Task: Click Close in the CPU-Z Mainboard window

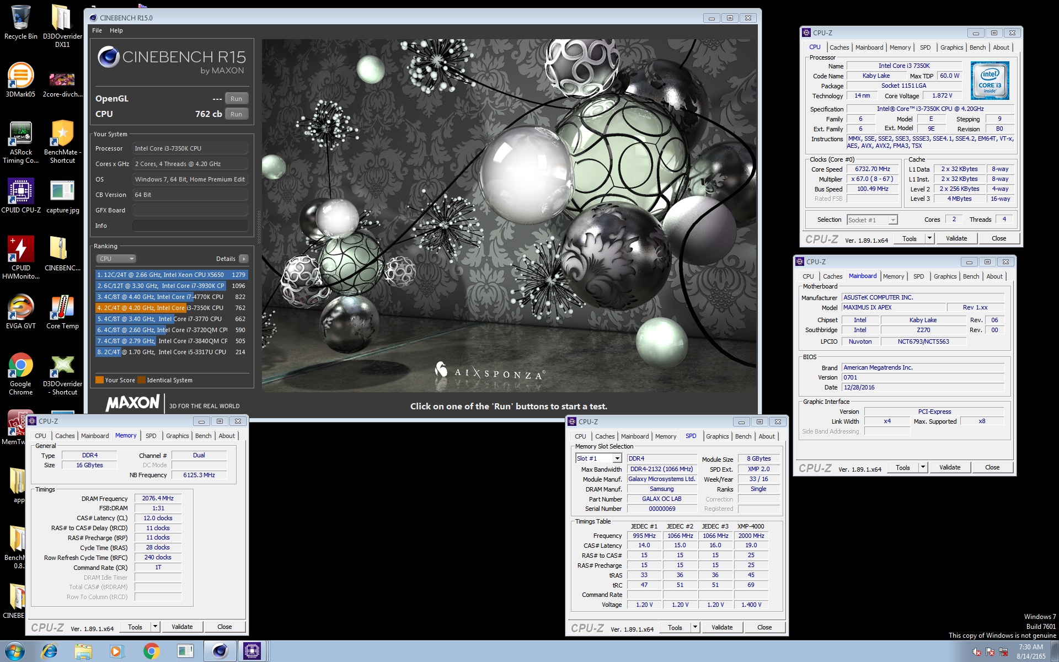Action: click(x=992, y=467)
